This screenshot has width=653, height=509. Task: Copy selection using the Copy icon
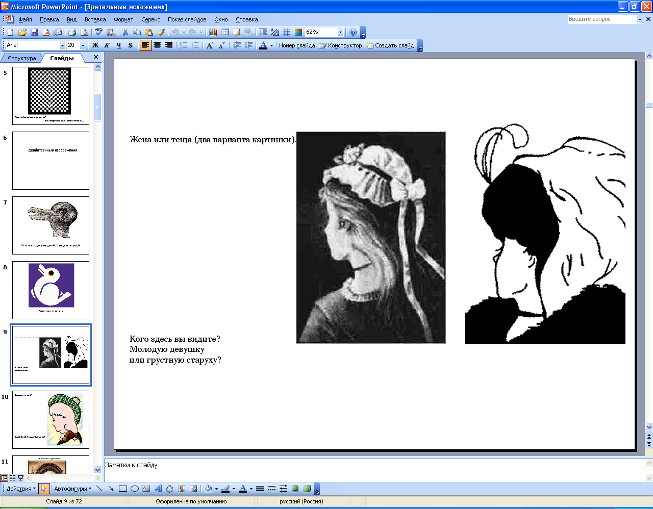point(137,32)
